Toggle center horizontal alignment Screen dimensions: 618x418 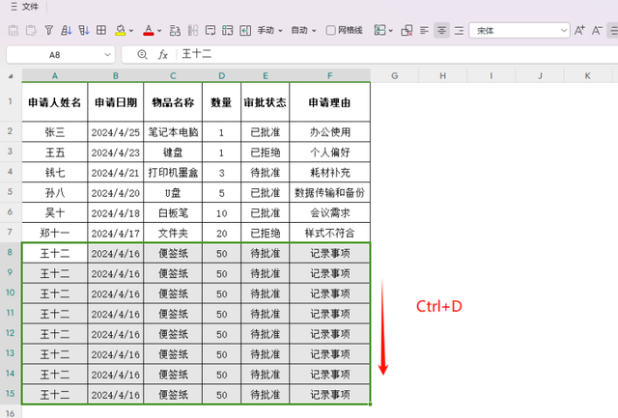coord(441,30)
